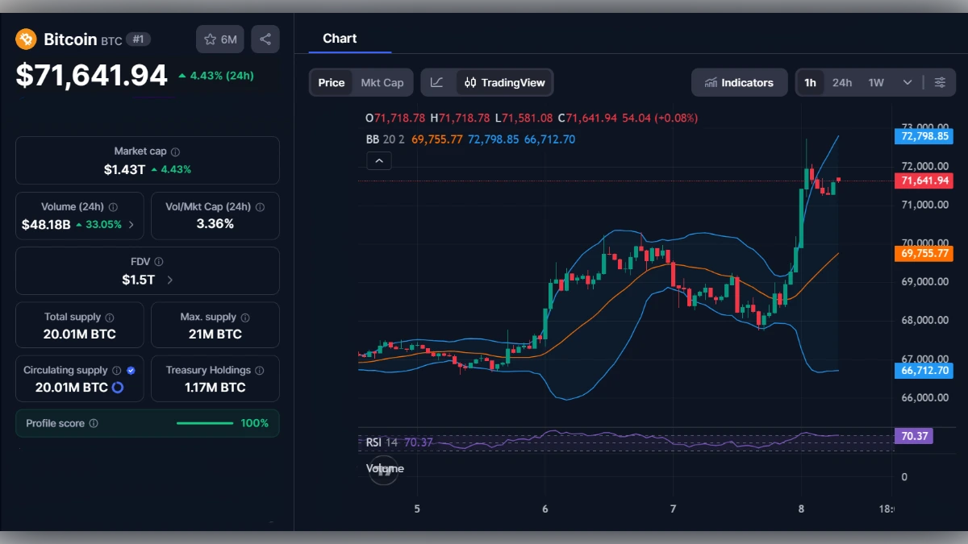This screenshot has width=968, height=544.
Task: Click the Bitcoin logo icon
Action: click(26, 39)
